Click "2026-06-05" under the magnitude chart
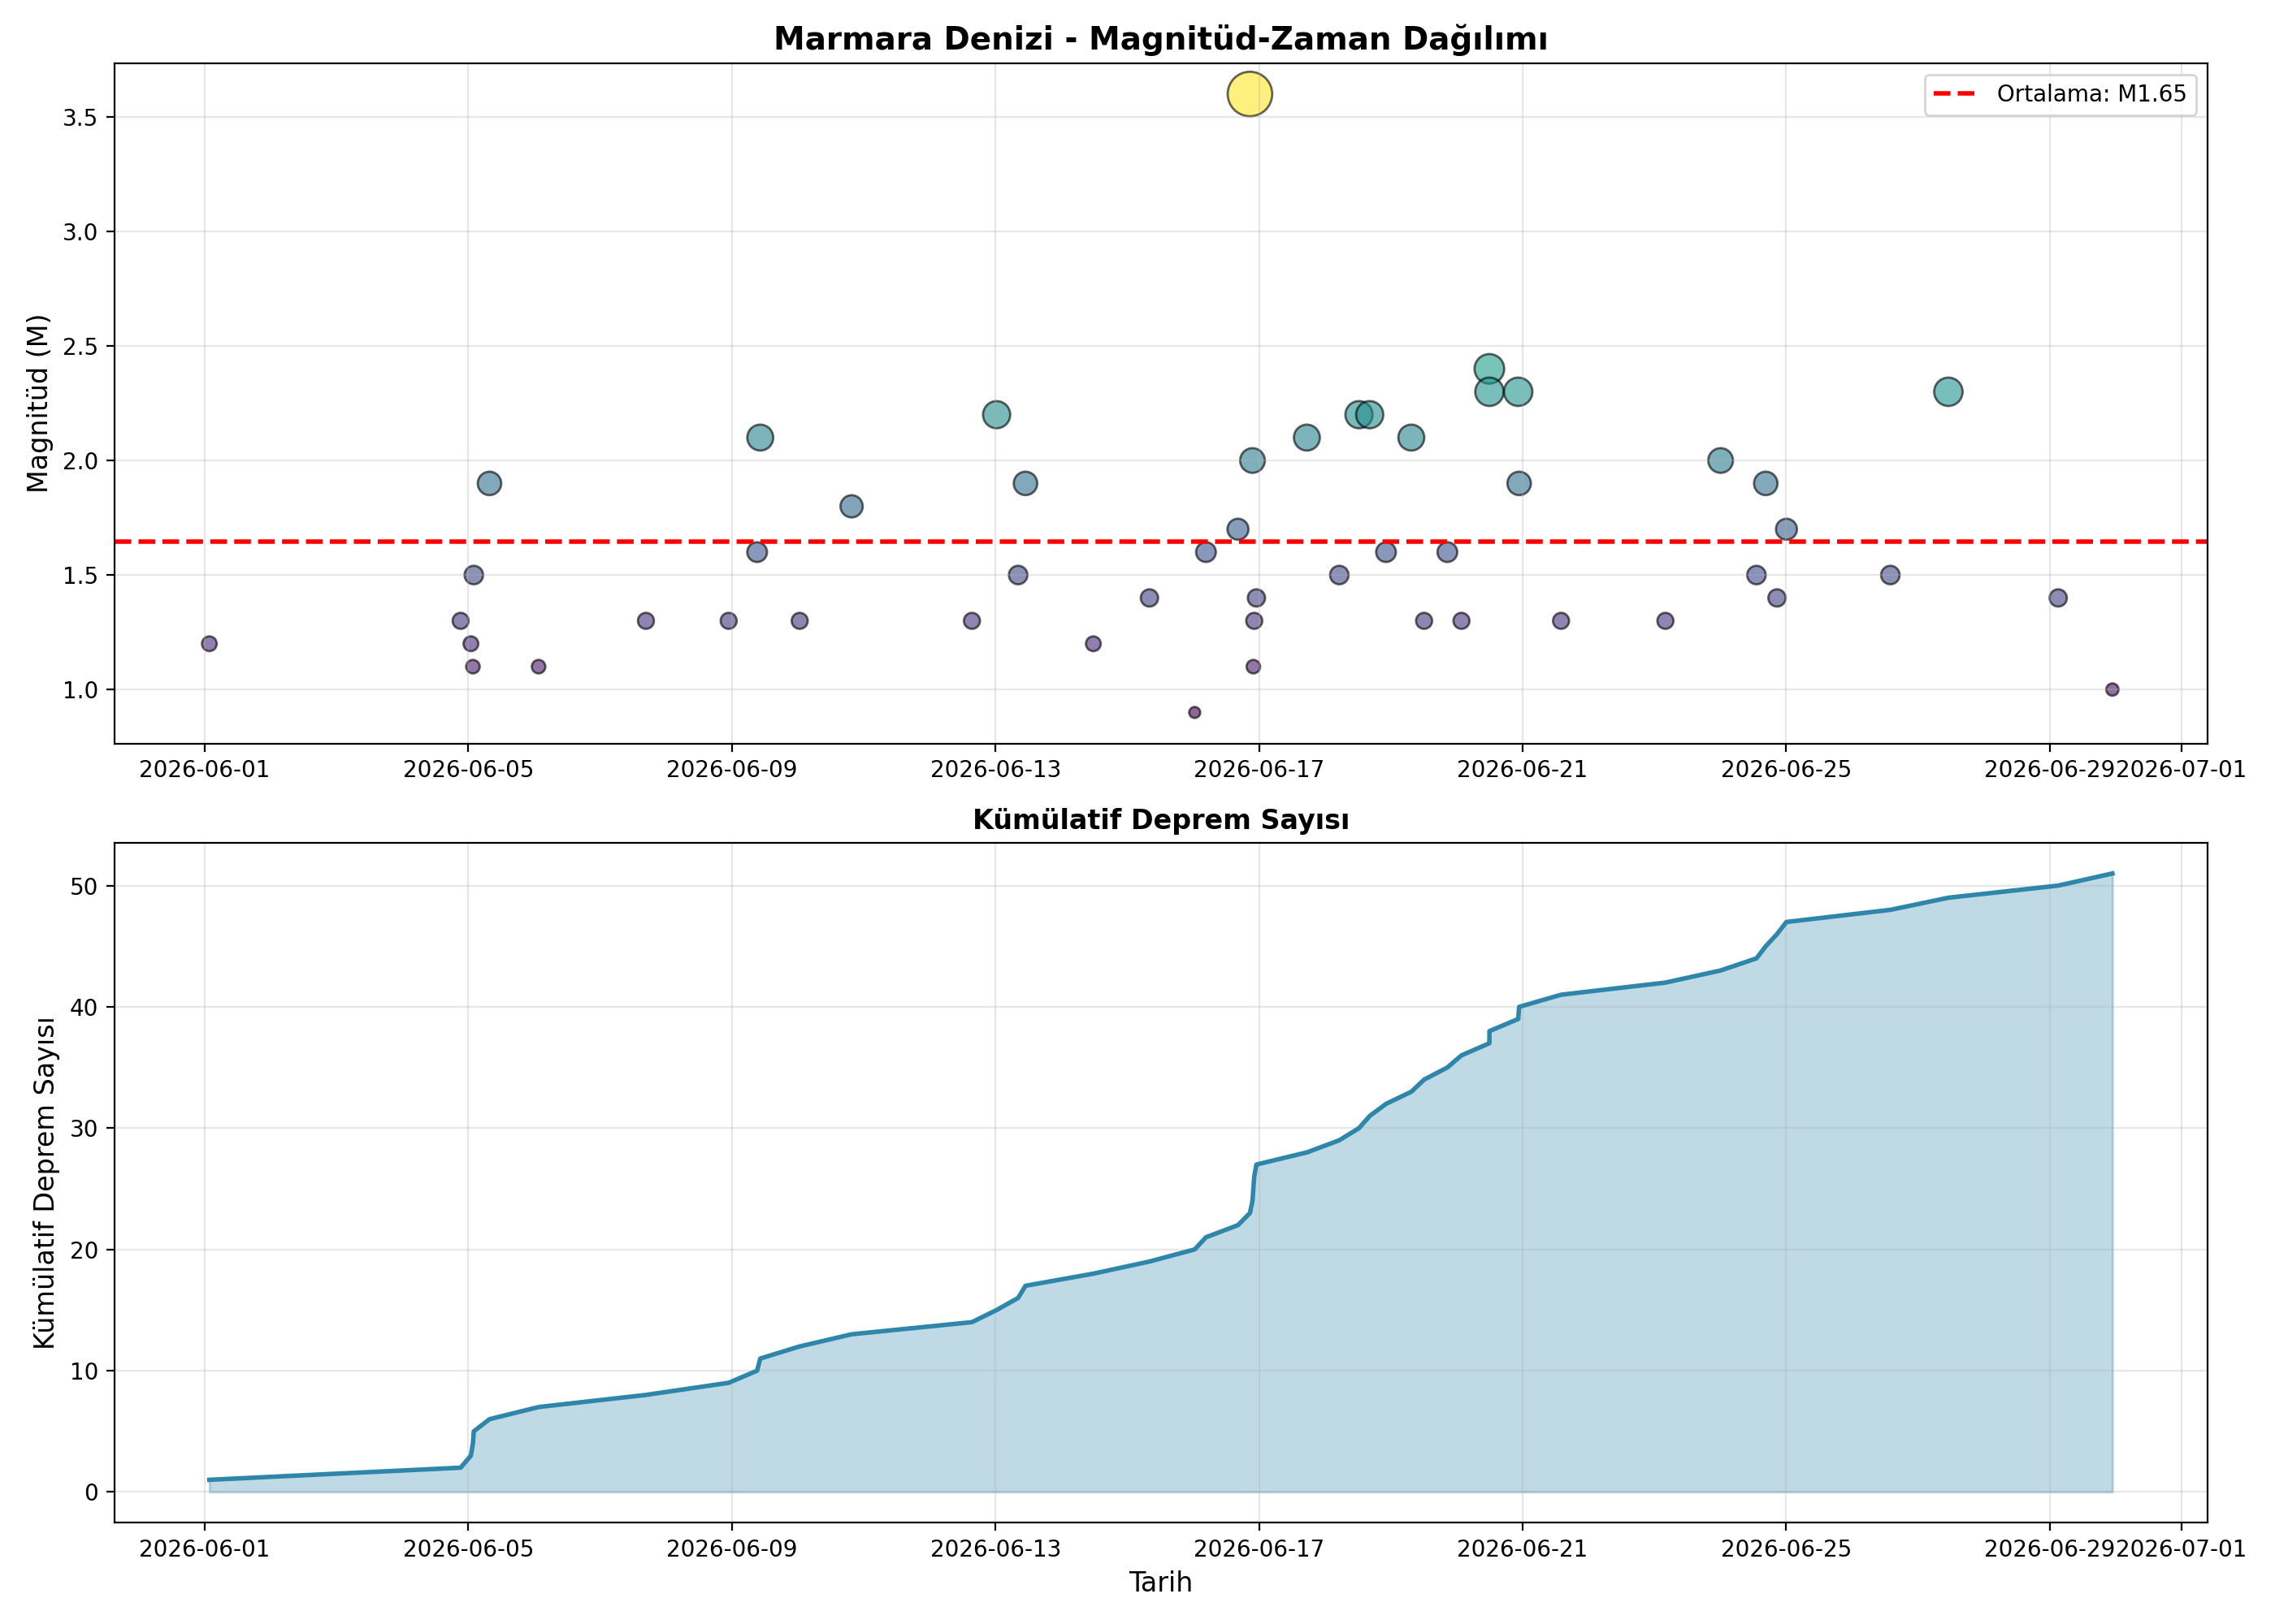 pos(468,769)
